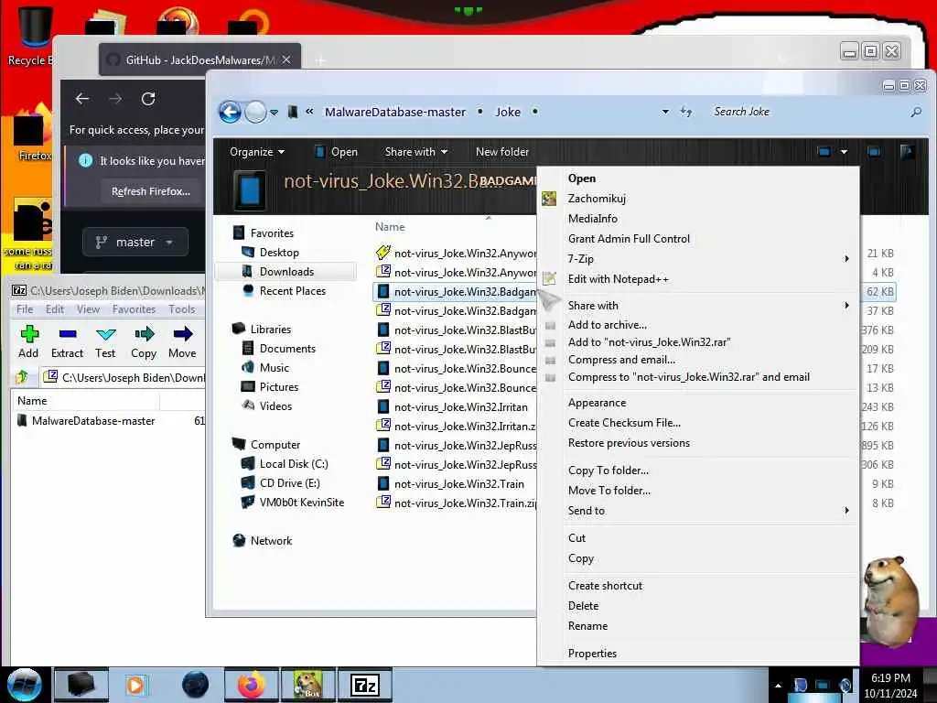This screenshot has height=703, width=937.
Task: Toggle the preview pane icon
Action: (874, 152)
